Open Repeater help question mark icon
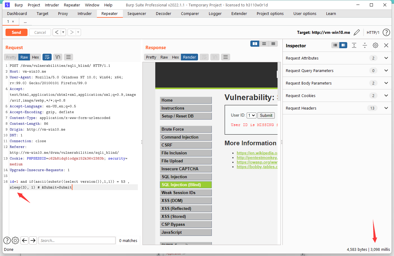 (x=386, y=32)
